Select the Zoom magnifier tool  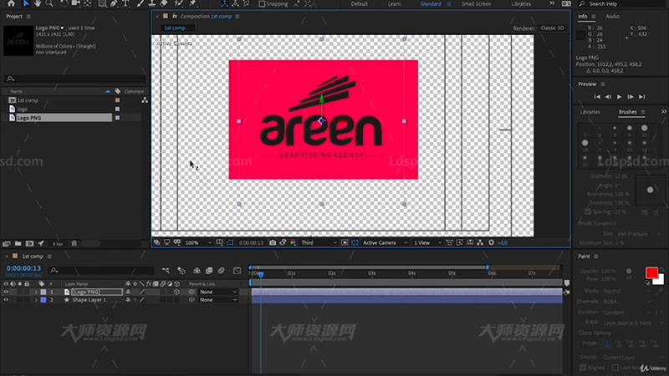pos(49,3)
